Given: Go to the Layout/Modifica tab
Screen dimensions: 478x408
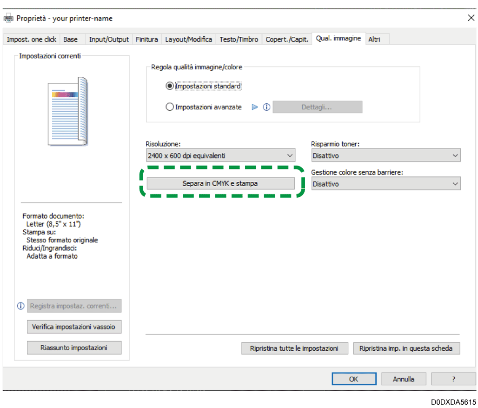Looking at the screenshot, I should pos(188,40).
